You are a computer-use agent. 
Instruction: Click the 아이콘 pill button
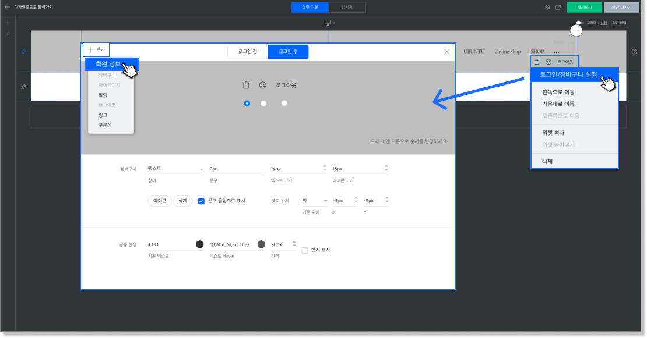click(160, 201)
